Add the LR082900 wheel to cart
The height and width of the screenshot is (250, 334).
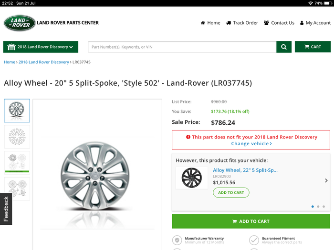click(x=231, y=192)
